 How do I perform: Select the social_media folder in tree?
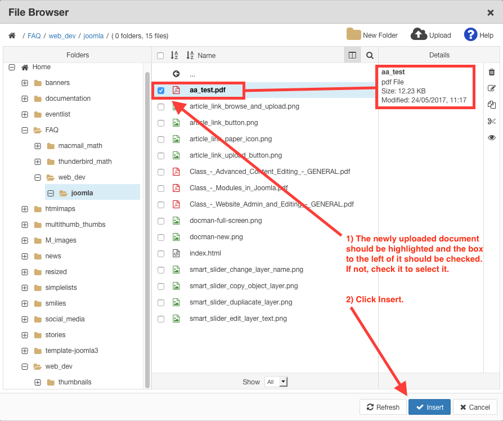click(x=65, y=319)
